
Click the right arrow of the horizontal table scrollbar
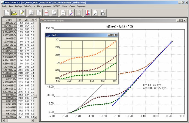(32, 120)
